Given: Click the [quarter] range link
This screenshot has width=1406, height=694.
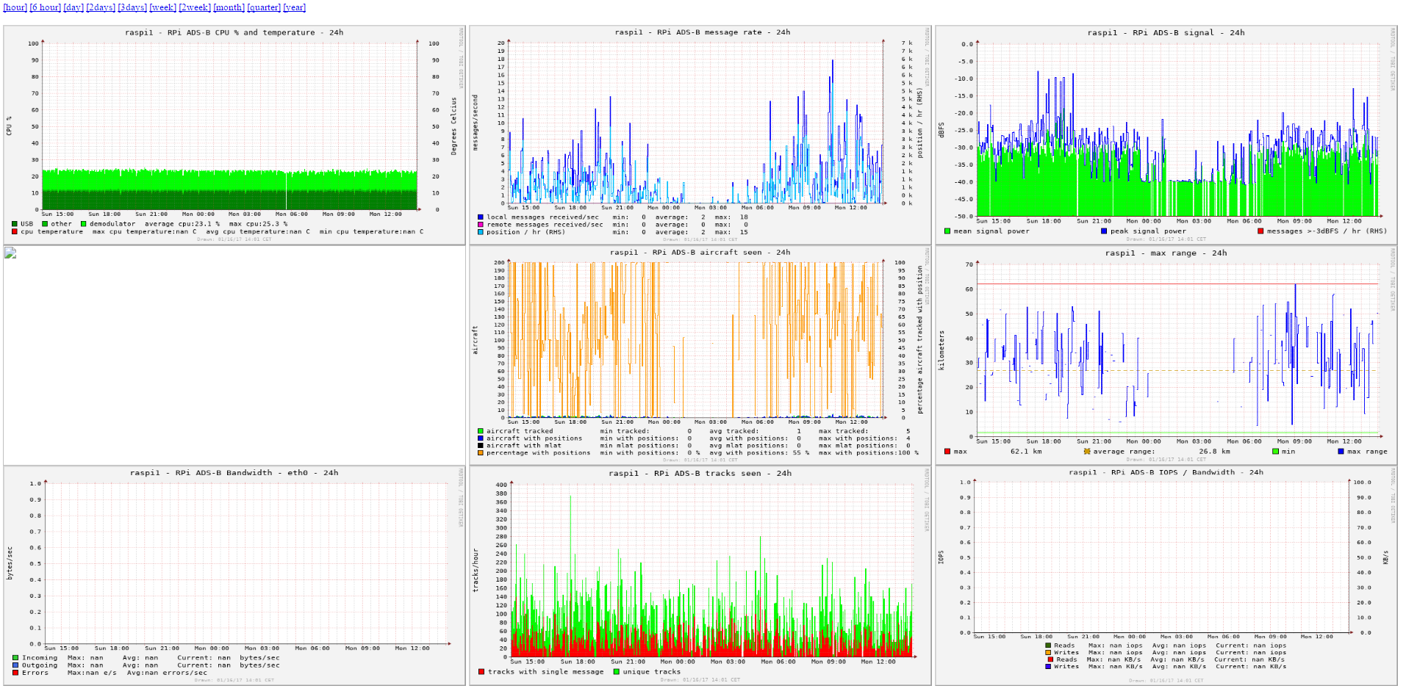Looking at the screenshot, I should [264, 7].
